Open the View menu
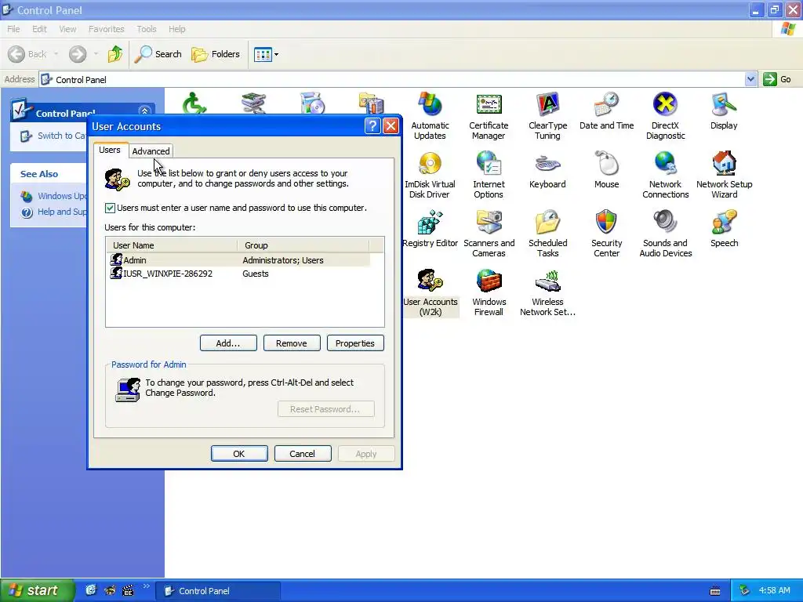The width and height of the screenshot is (803, 602). [67, 29]
